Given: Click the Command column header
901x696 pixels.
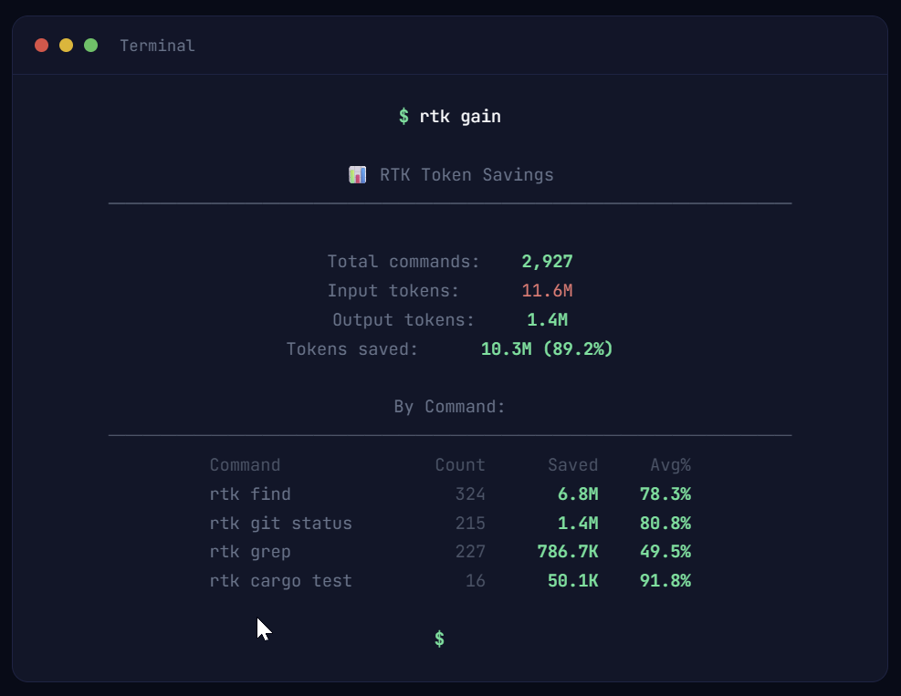Looking at the screenshot, I should (245, 465).
